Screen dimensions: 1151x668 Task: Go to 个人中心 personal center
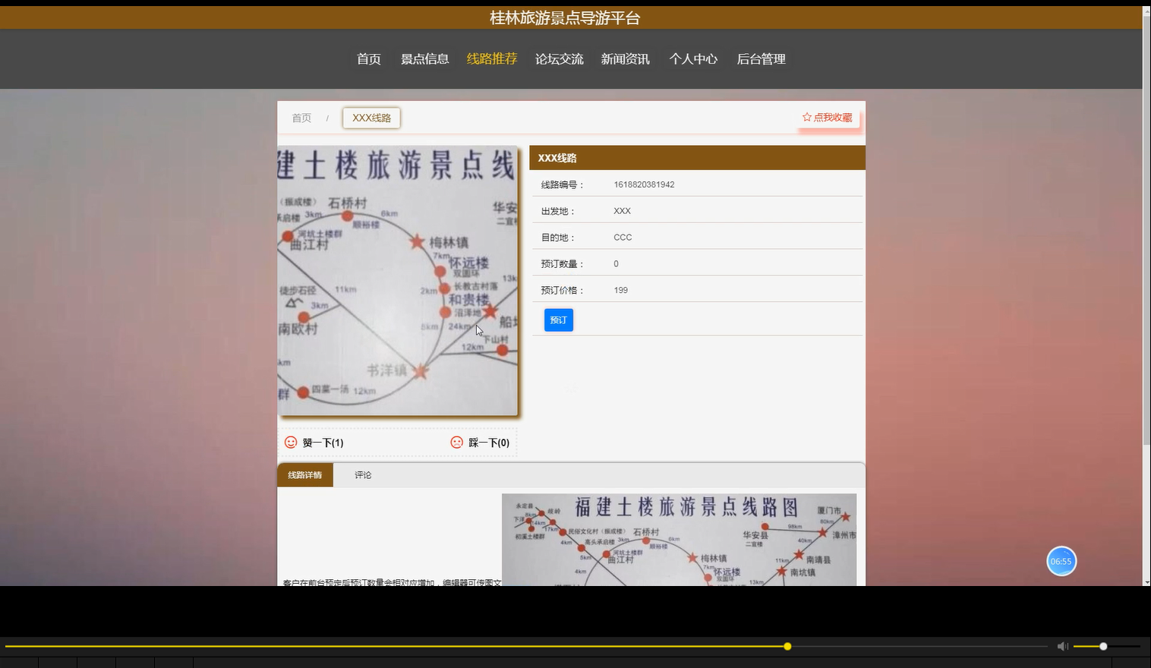[x=693, y=58]
